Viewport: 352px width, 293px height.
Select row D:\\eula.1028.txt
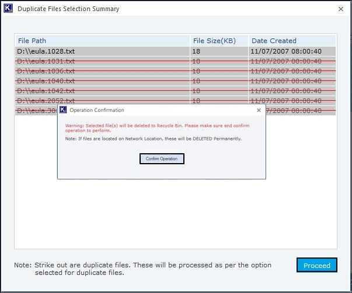pyautogui.click(x=176, y=51)
